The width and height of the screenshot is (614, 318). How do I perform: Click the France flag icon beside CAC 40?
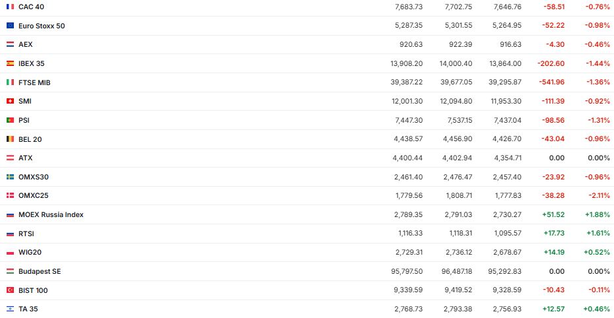point(10,7)
